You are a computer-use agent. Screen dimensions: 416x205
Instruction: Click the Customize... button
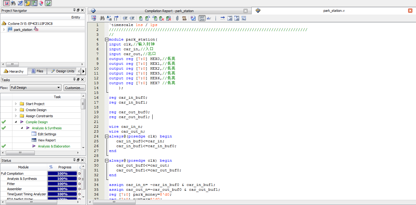point(74,88)
